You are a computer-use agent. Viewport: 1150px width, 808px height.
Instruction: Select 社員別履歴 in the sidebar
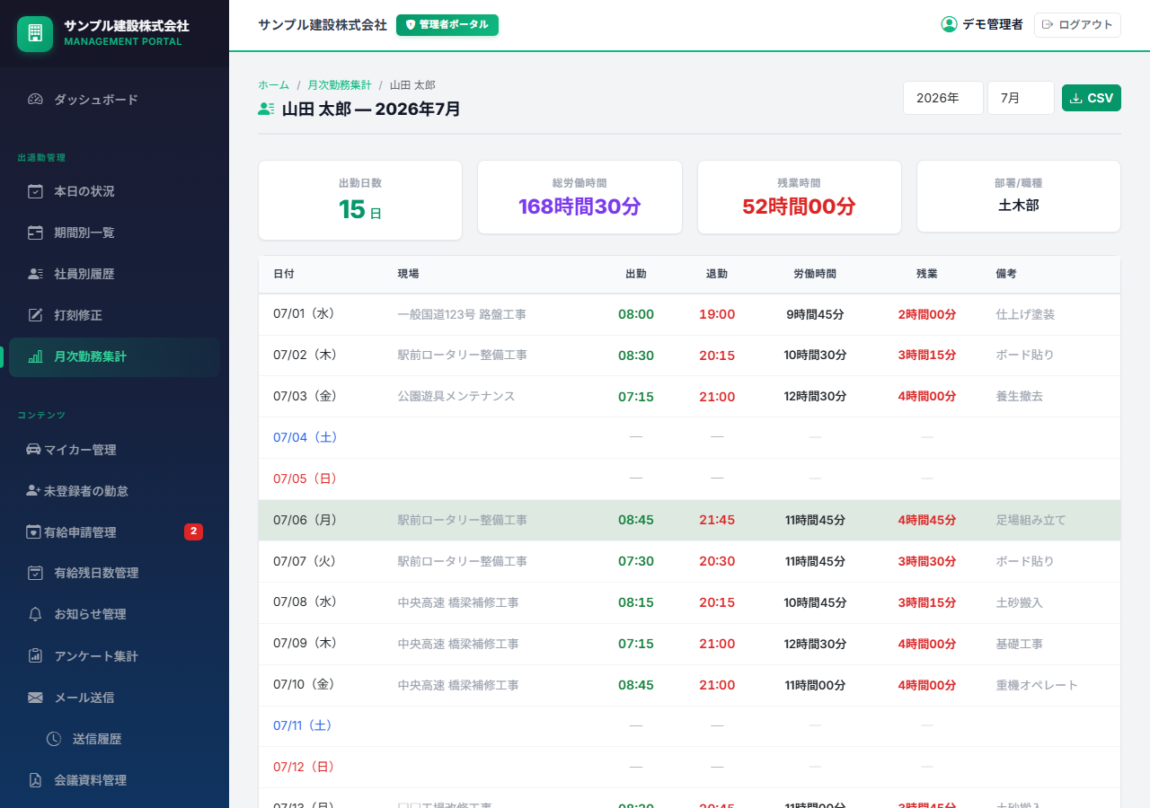(114, 274)
